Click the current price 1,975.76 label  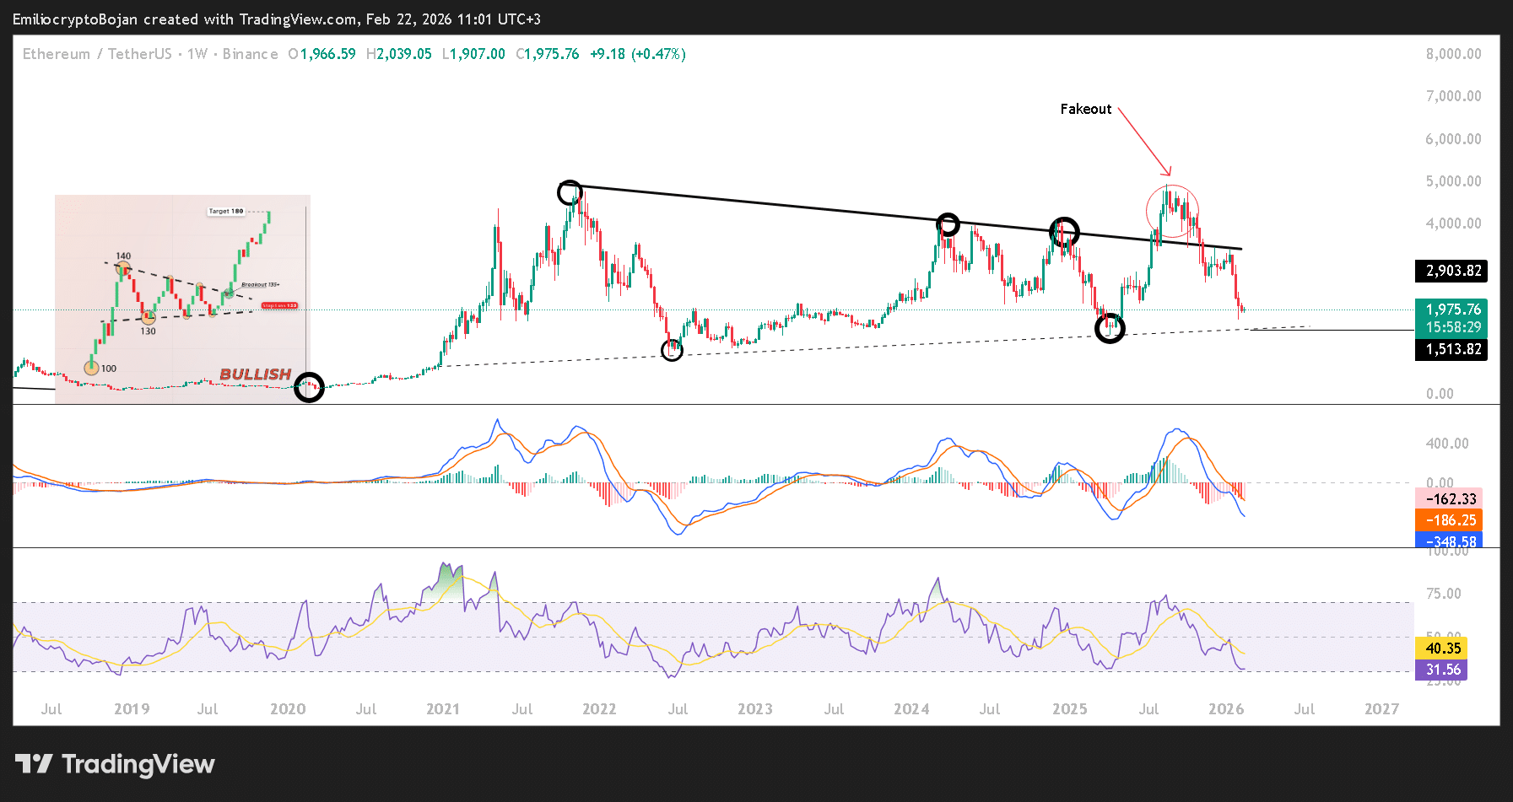click(1451, 309)
